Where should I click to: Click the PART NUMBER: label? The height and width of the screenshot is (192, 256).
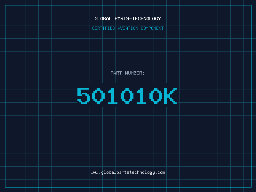(127, 73)
